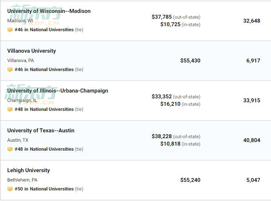The height and width of the screenshot is (201, 271).
Task: Select Texas-Austin's #48 in National Universities text
Action: tap(44, 149)
